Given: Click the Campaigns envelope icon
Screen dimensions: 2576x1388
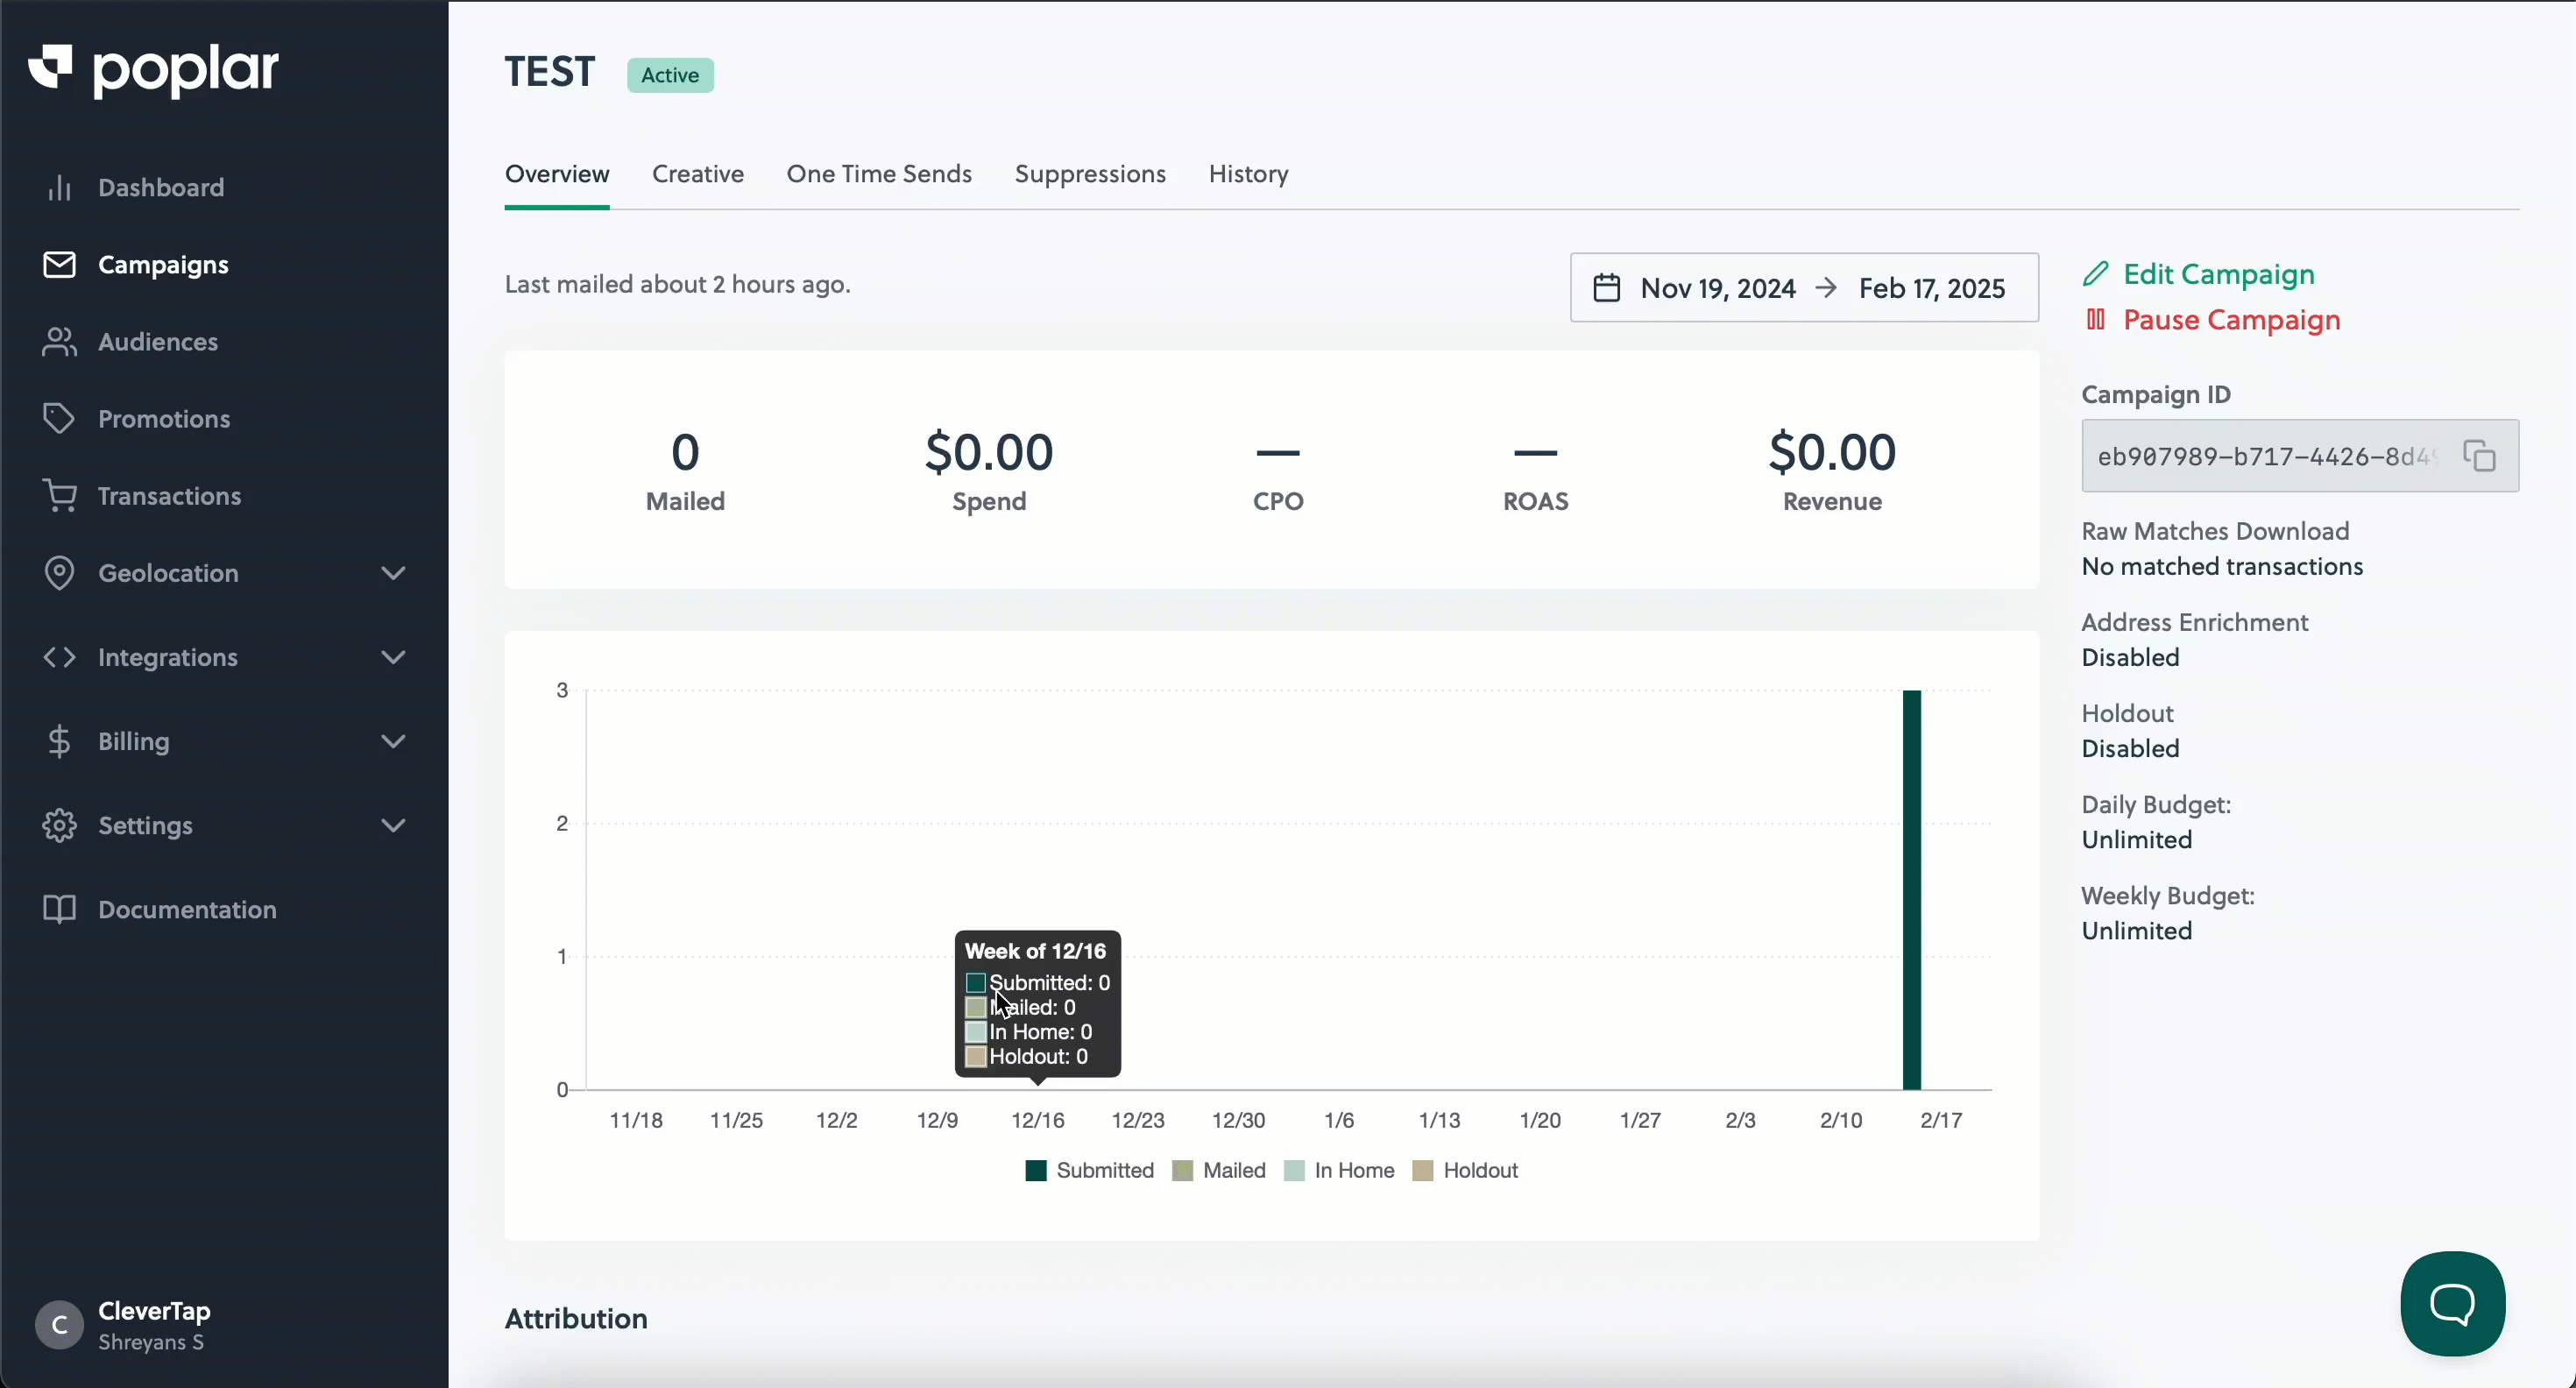Looking at the screenshot, I should tap(59, 264).
